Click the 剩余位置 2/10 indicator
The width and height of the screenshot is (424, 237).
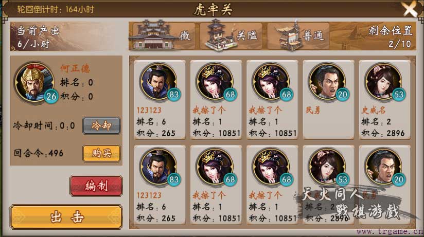(391, 37)
